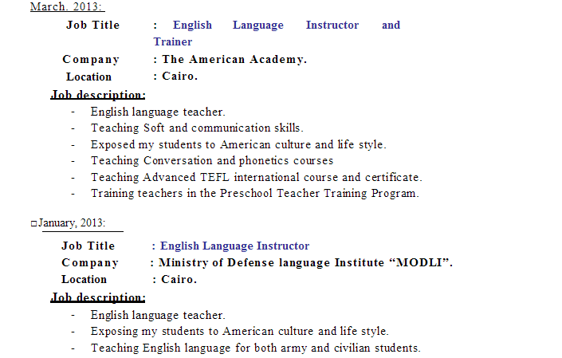Click the "Job description:" heading under March entry
562x358 pixels.
(98, 95)
